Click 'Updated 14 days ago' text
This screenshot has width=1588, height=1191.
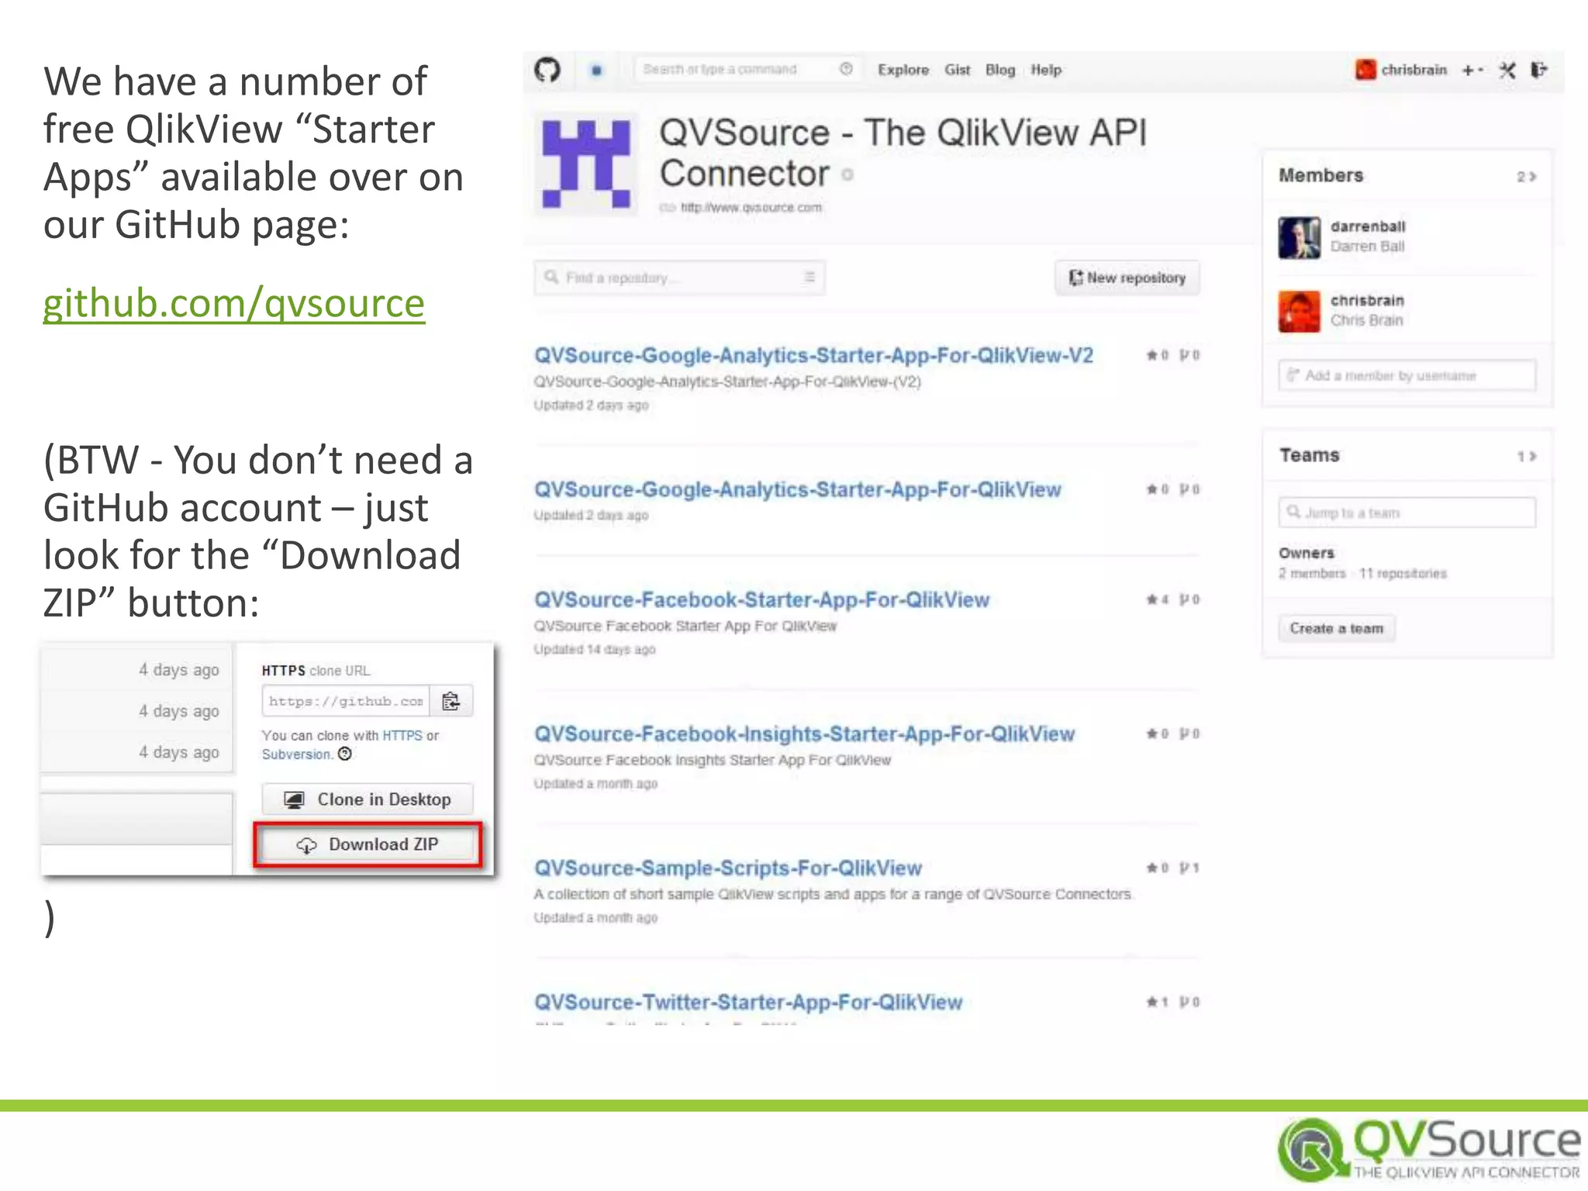pyautogui.click(x=594, y=649)
